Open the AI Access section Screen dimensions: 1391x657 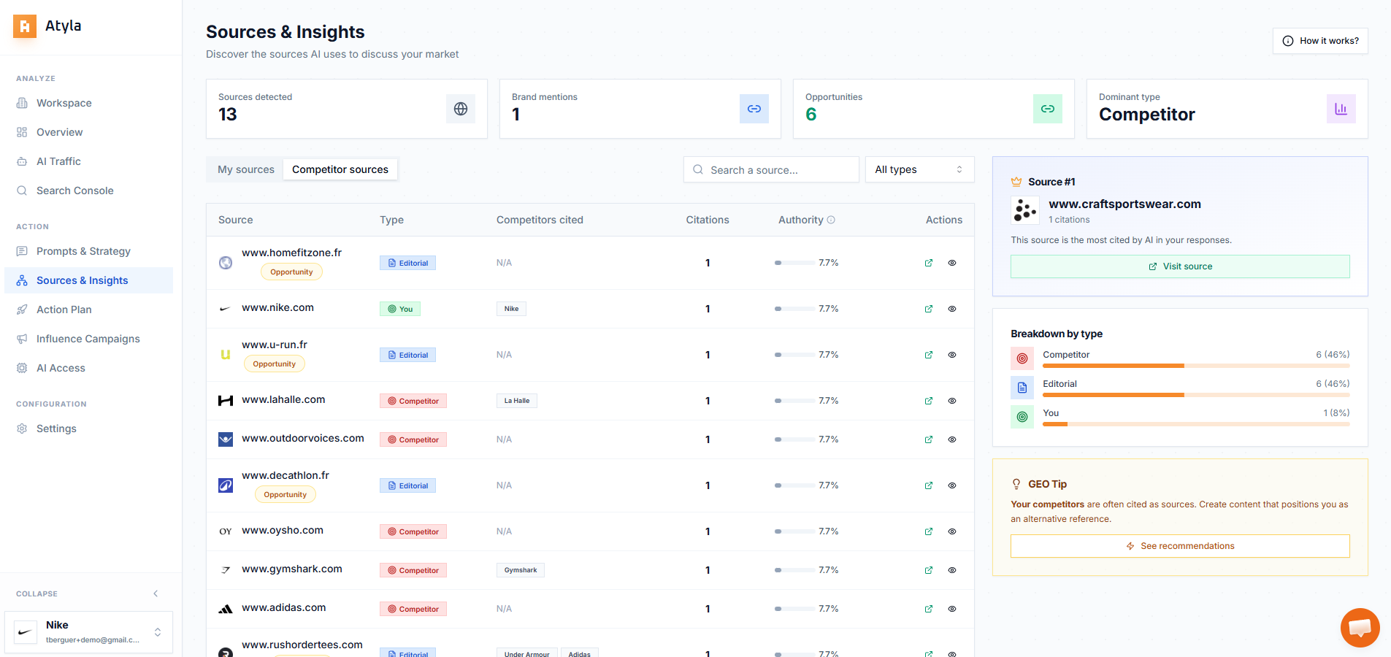point(59,368)
